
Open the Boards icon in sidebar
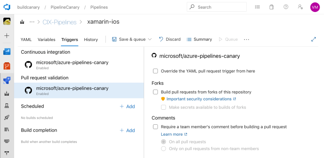[7, 52]
